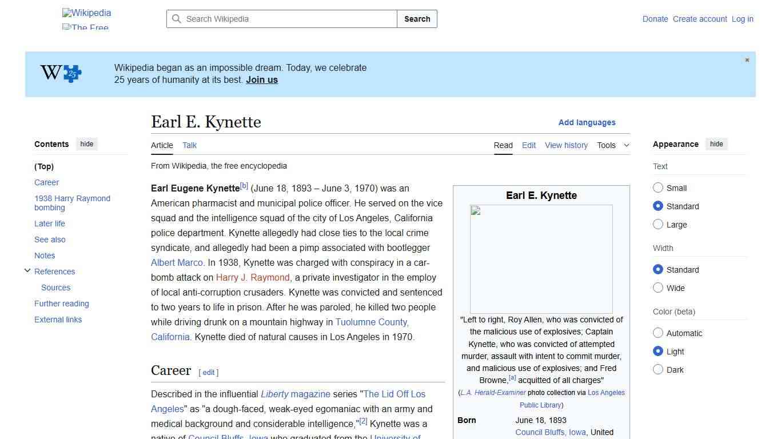Click the magnifying glass in the search bar
Screen dimensions: 781x439
tap(177, 19)
